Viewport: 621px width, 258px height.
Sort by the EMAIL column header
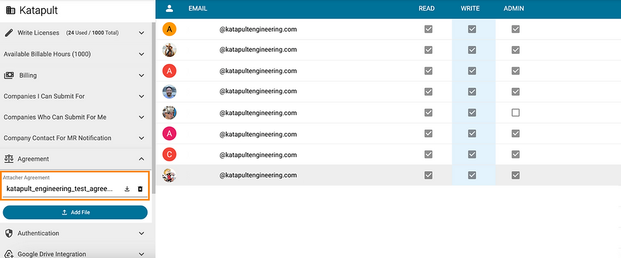tap(198, 9)
